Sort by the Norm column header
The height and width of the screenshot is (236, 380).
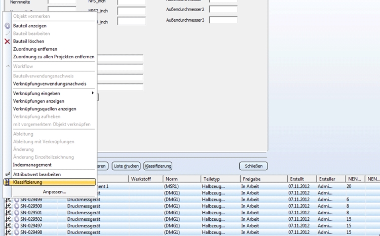pos(182,179)
